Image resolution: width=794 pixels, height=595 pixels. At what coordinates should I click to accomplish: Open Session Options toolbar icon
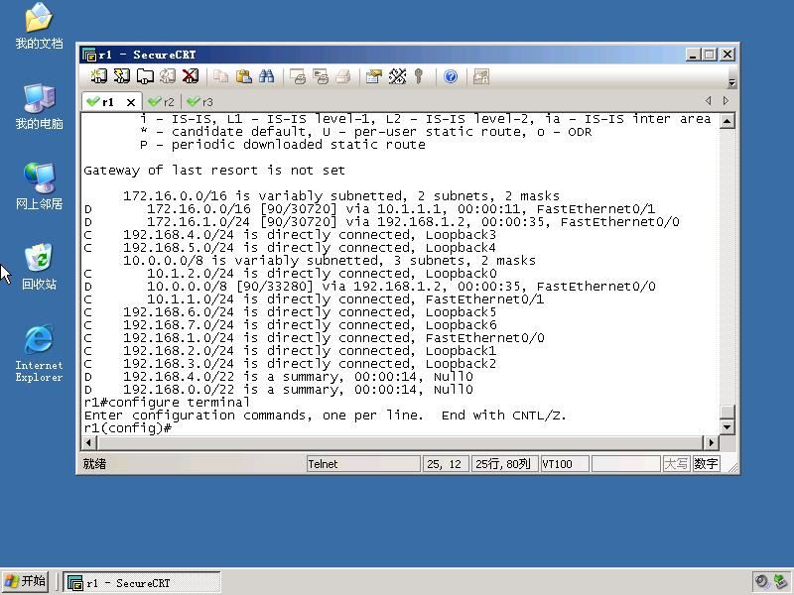coord(374,76)
